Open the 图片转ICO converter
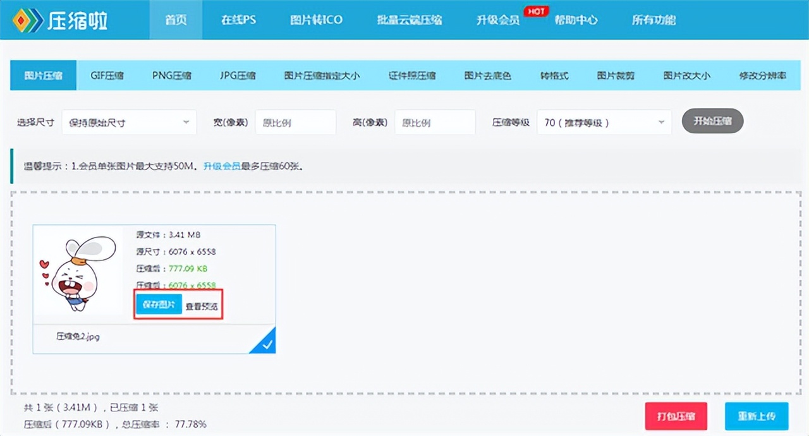This screenshot has height=436, width=809. click(x=317, y=20)
